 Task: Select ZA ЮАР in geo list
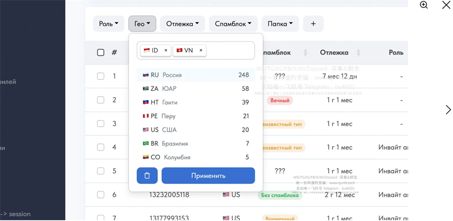(x=196, y=89)
